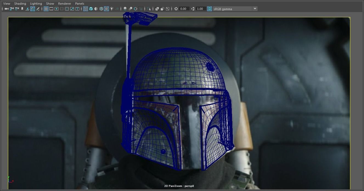This screenshot has width=364, height=191.
Task: Click the X-Ray Active Components icon
Action: [162, 9]
